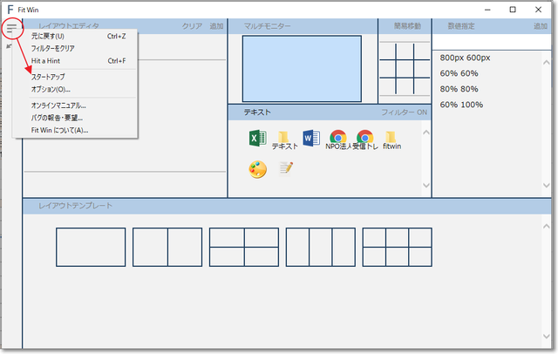Select the Excel window icon
The width and height of the screenshot is (558, 354).
(x=257, y=138)
